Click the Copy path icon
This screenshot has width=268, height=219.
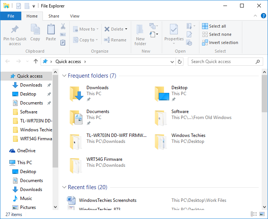pos(63,34)
